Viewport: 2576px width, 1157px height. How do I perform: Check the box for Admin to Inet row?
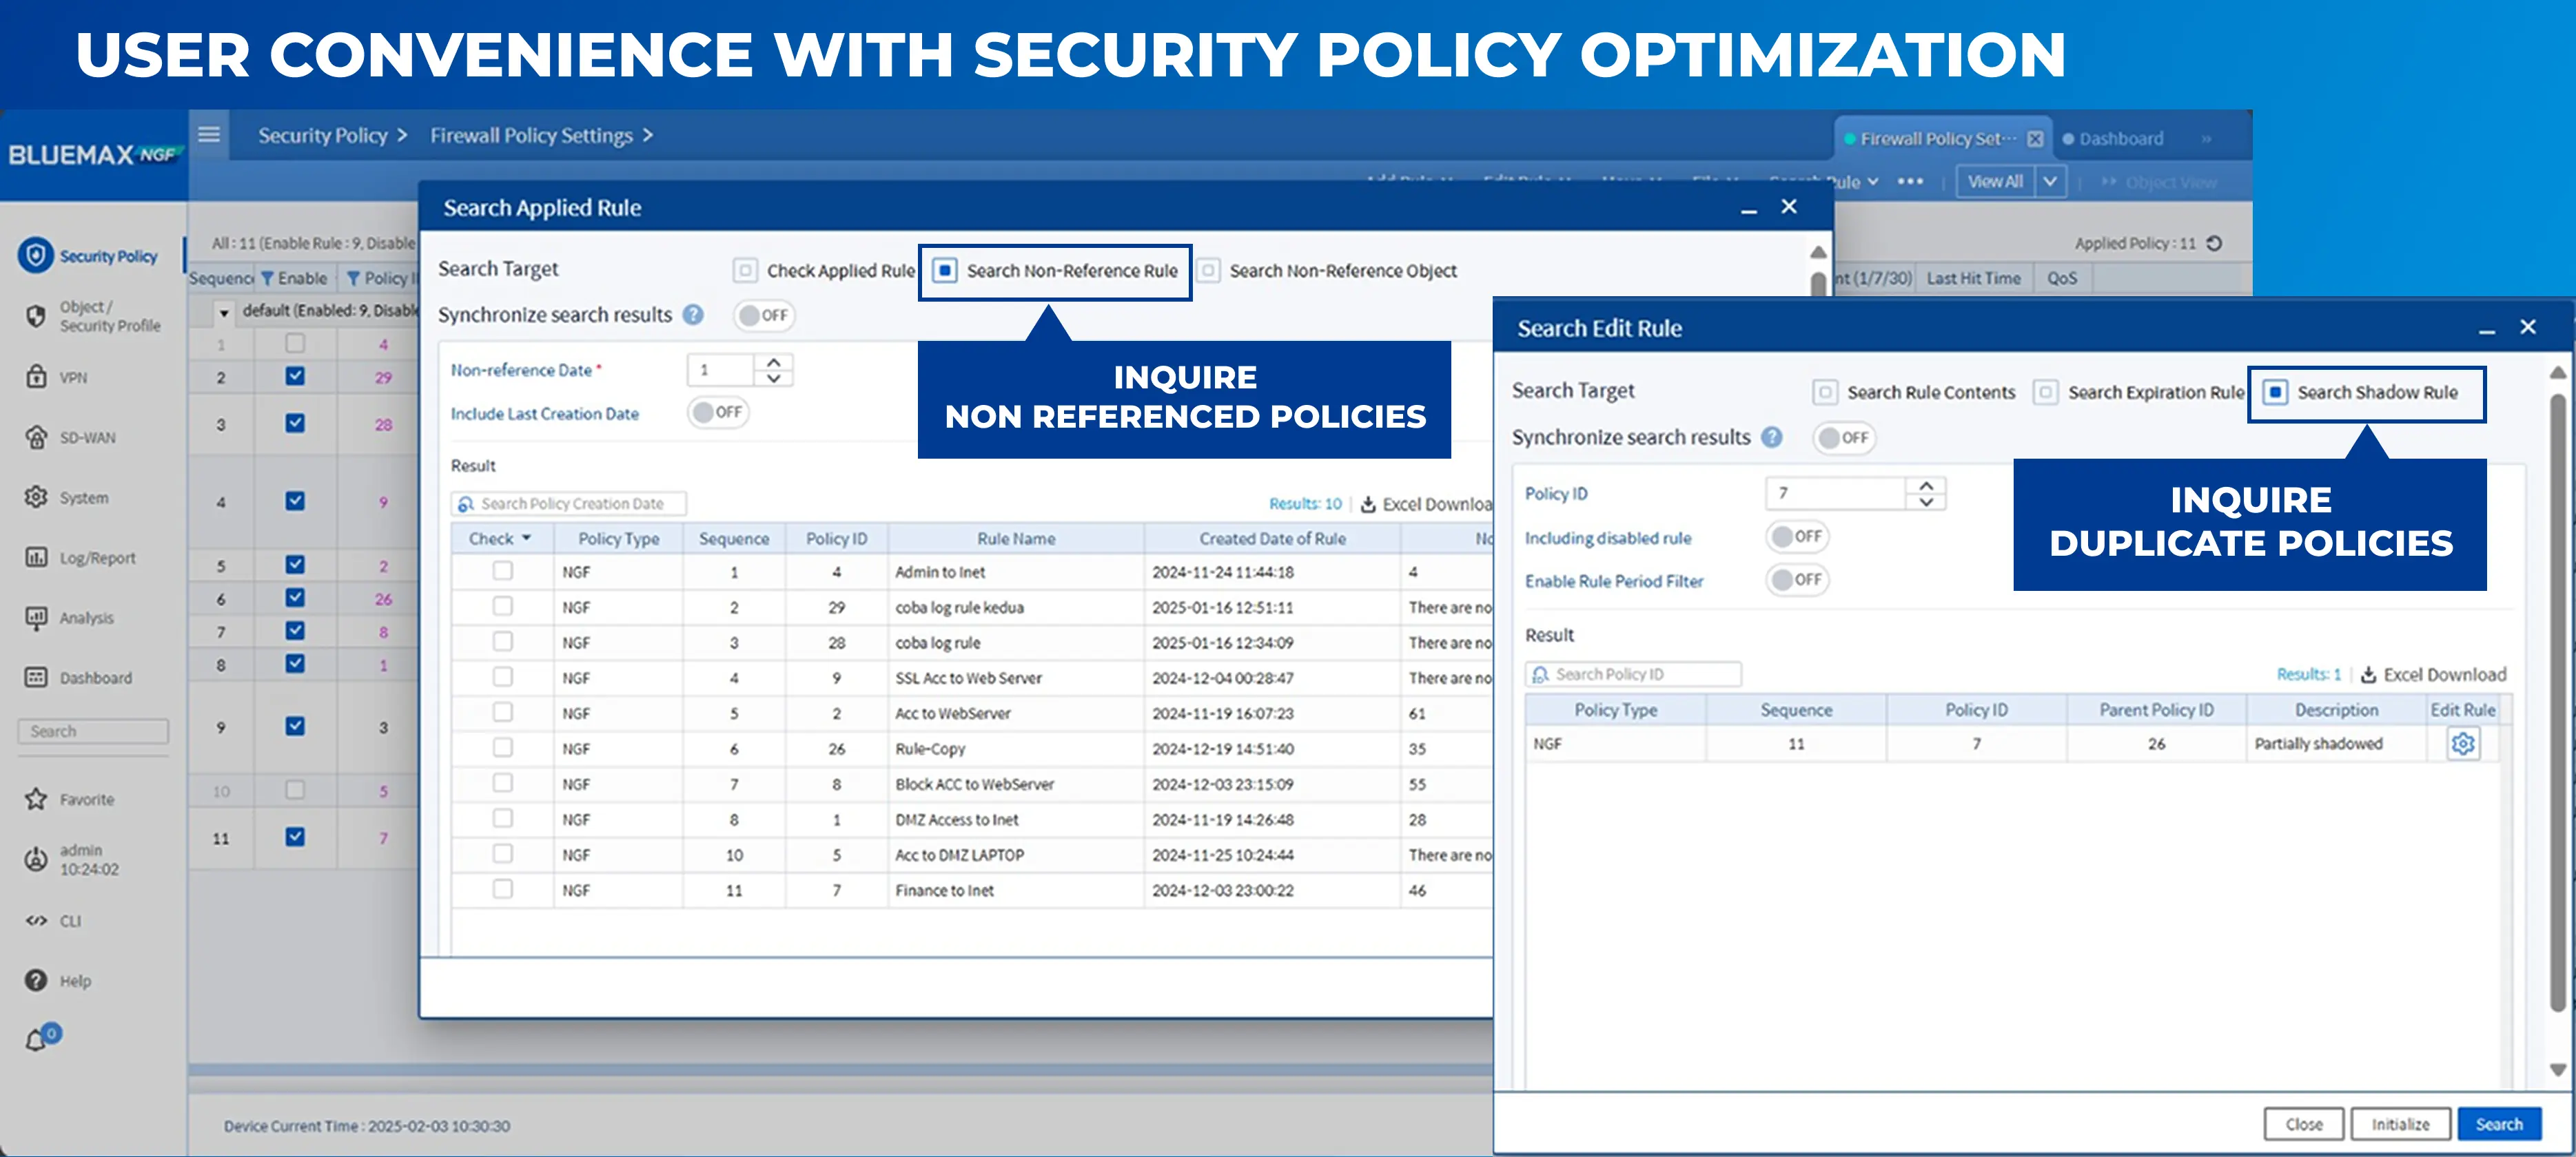click(503, 570)
